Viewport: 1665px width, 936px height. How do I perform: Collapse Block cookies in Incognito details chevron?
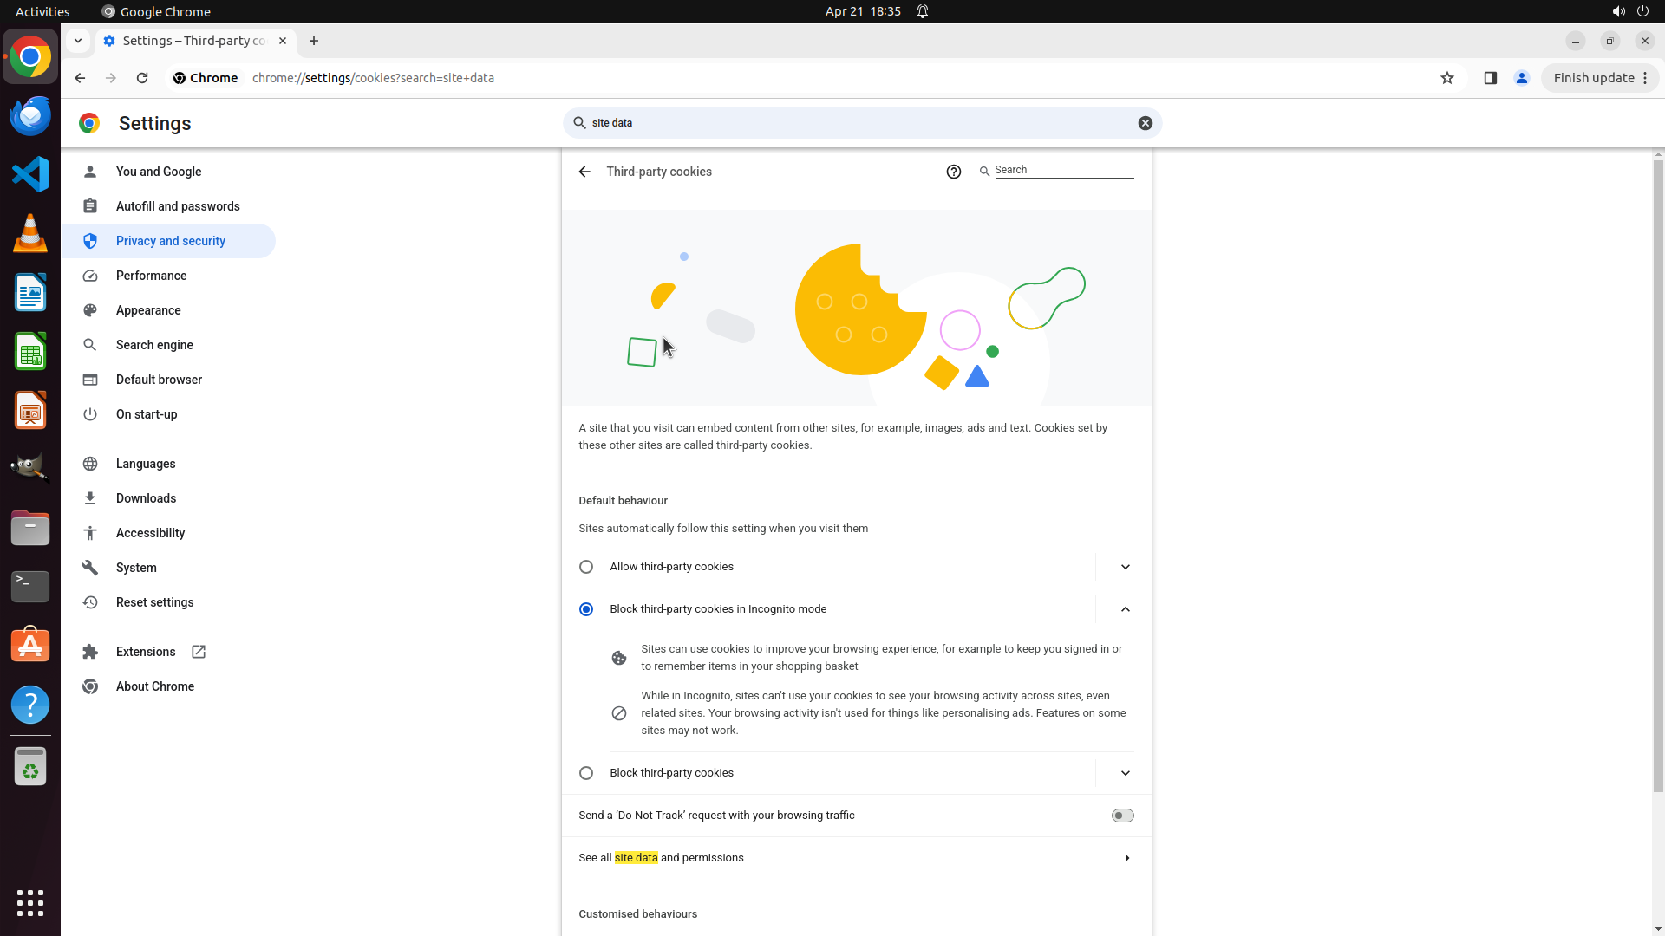tap(1125, 609)
